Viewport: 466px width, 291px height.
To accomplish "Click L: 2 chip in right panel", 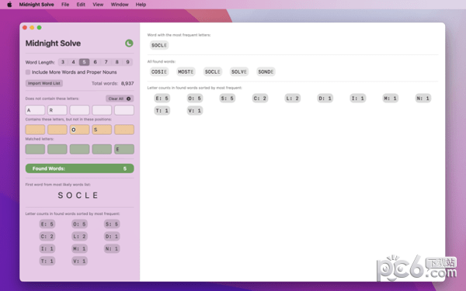I will coord(293,99).
